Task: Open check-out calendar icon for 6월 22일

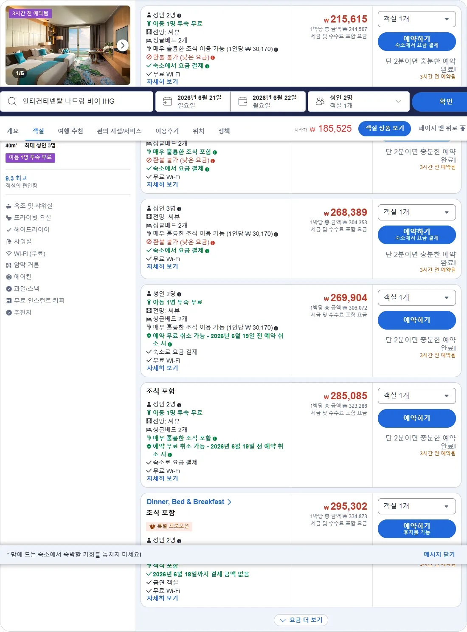Action: pos(243,102)
